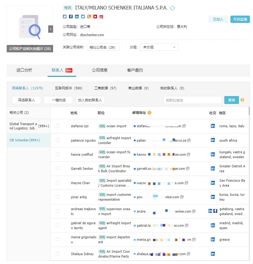Select checkbox for gabriel de eguren lacritz
The height and width of the screenshot is (264, 253).
coord(58,225)
